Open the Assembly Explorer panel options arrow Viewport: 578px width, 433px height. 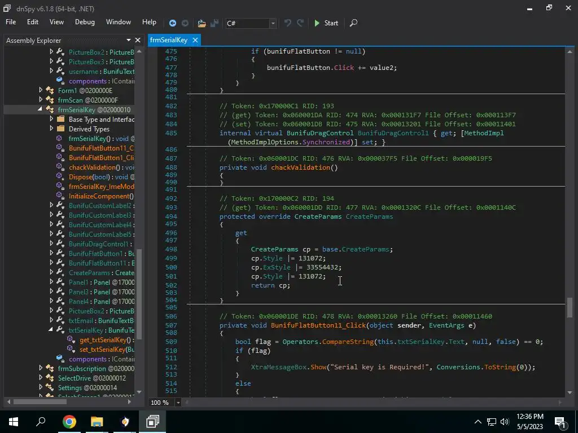point(128,40)
